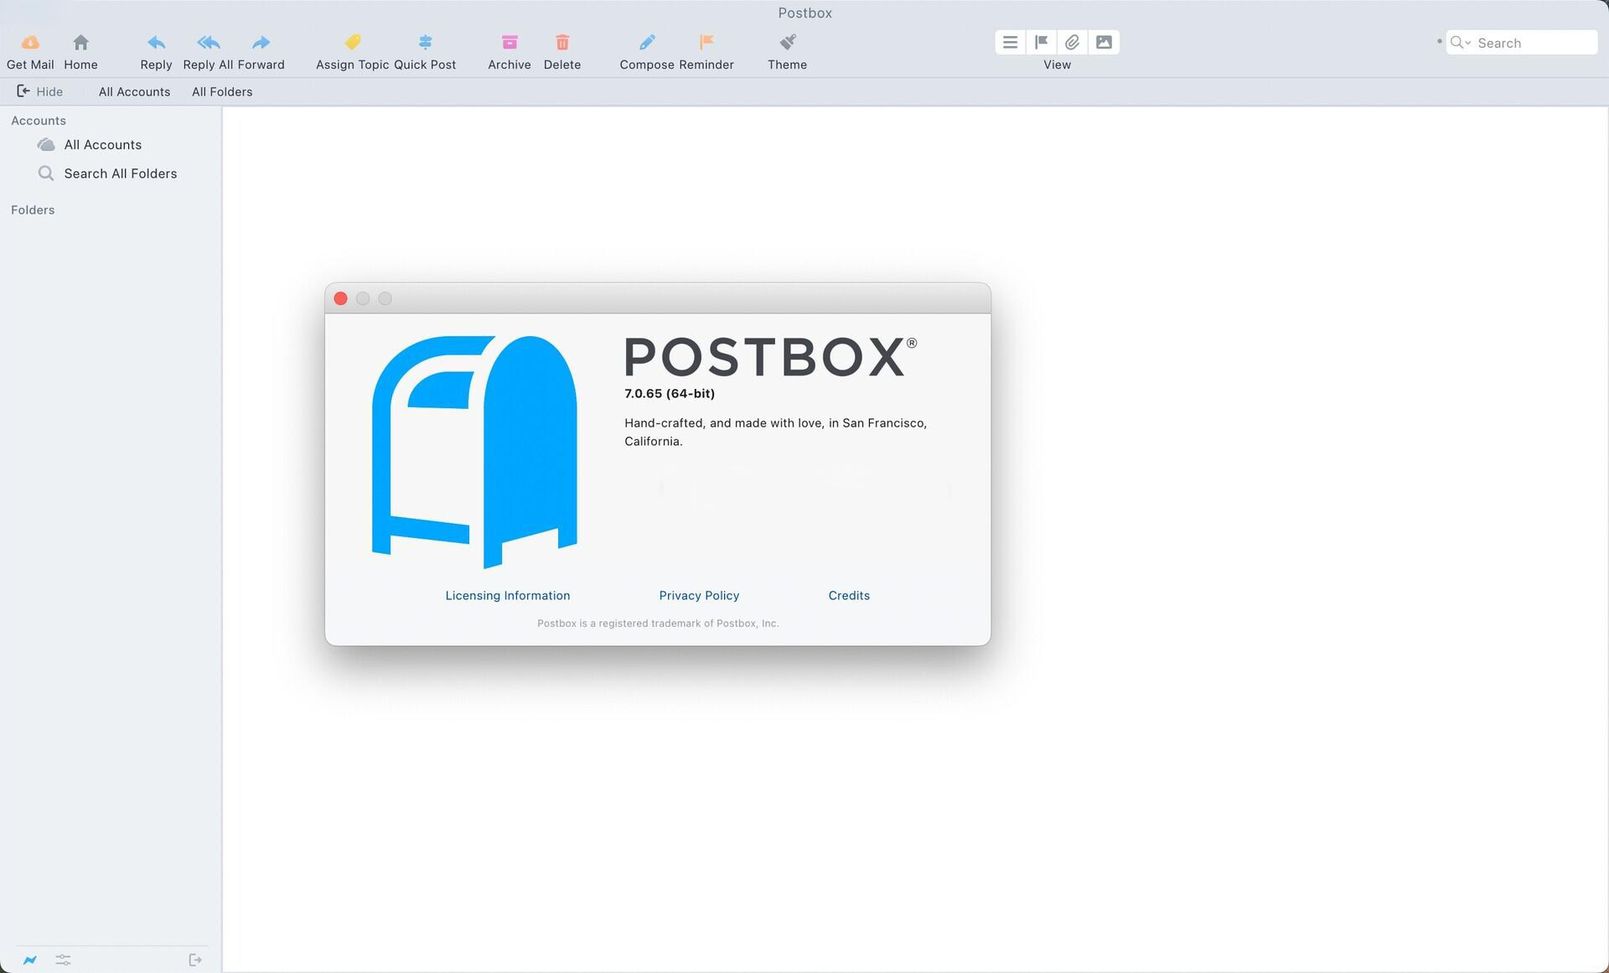Screen dimensions: 1609x973
Task: Select the Compose icon to write email
Action: tap(647, 42)
